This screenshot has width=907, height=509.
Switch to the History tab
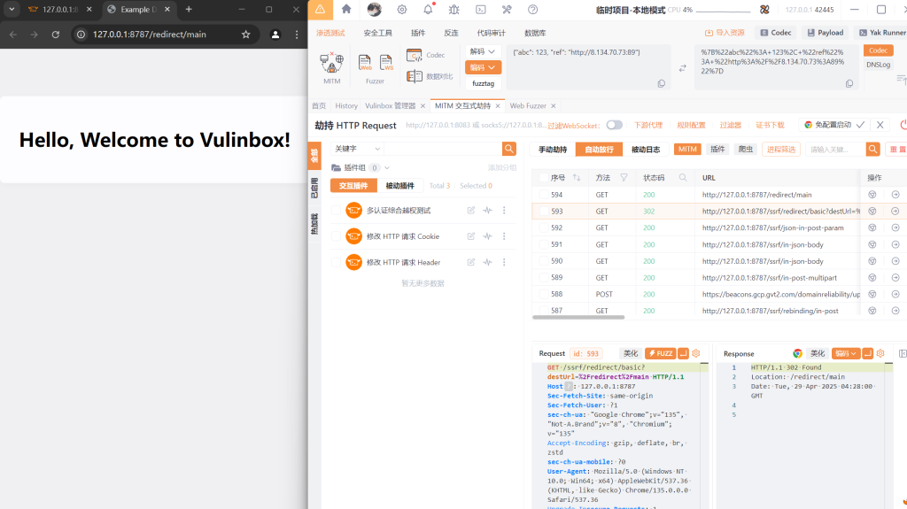pyautogui.click(x=346, y=106)
